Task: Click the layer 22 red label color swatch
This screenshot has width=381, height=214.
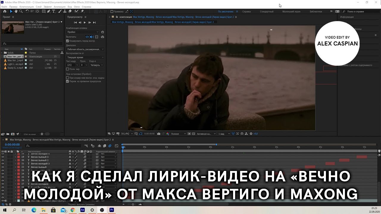Action: point(18,167)
